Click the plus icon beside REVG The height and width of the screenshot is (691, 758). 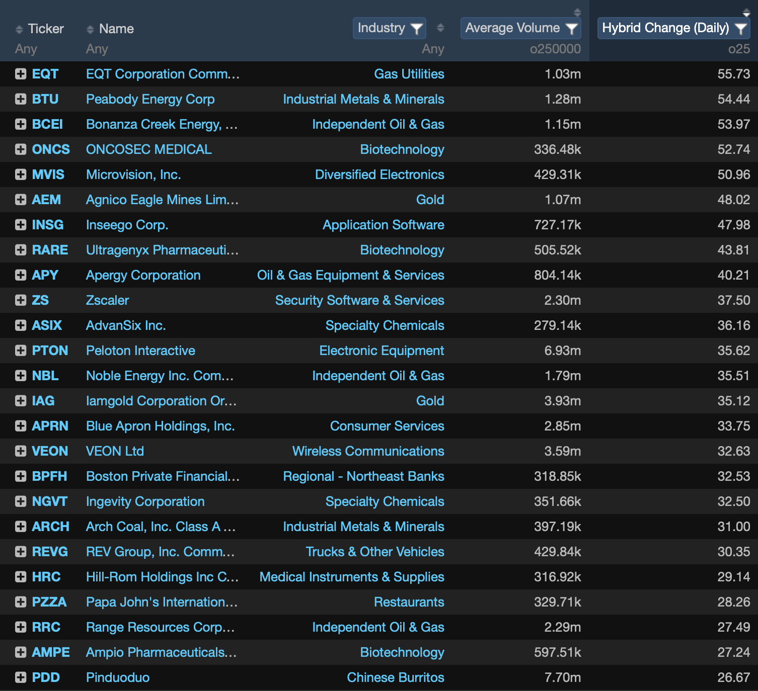pyautogui.click(x=21, y=552)
